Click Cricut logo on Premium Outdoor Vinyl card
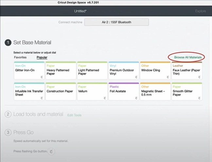This screenshot has width=212, height=162. (x=136, y=77)
